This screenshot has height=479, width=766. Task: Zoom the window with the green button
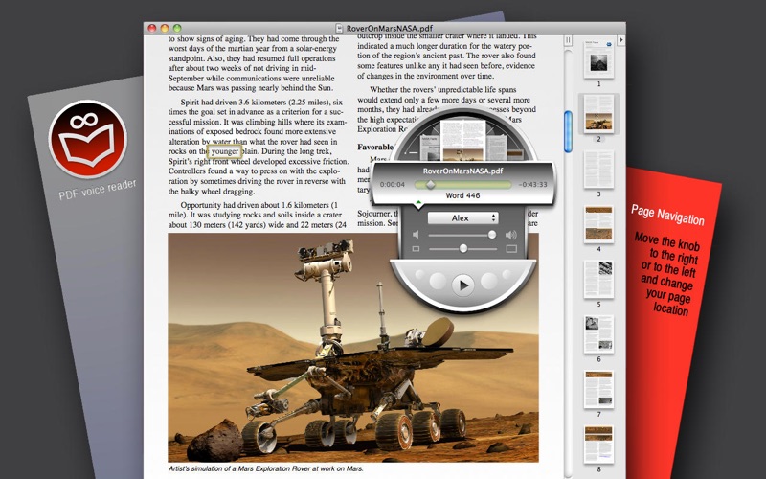tap(177, 29)
